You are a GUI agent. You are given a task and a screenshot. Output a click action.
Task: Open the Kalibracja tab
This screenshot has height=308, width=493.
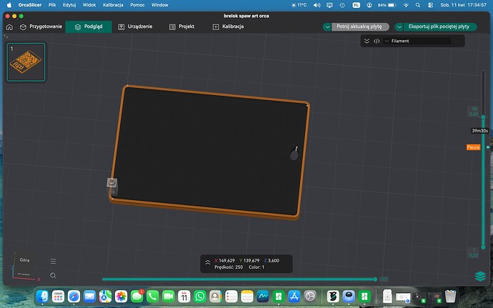point(228,26)
